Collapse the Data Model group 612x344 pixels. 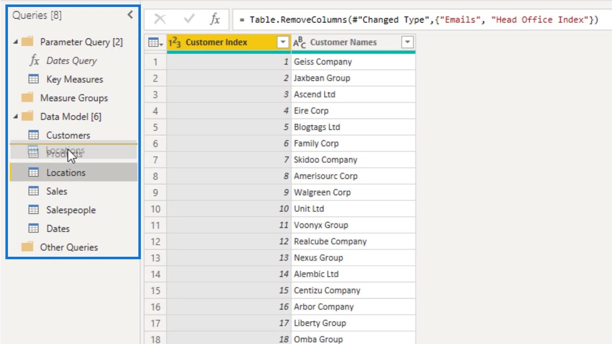(x=15, y=116)
